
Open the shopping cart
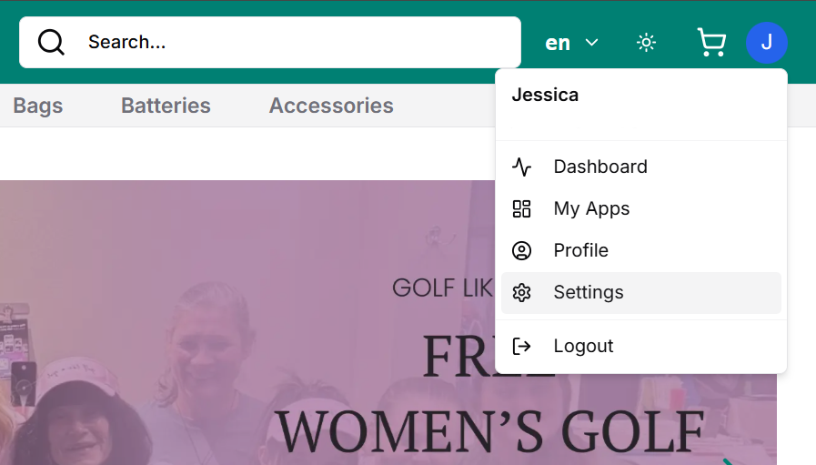[x=710, y=43]
